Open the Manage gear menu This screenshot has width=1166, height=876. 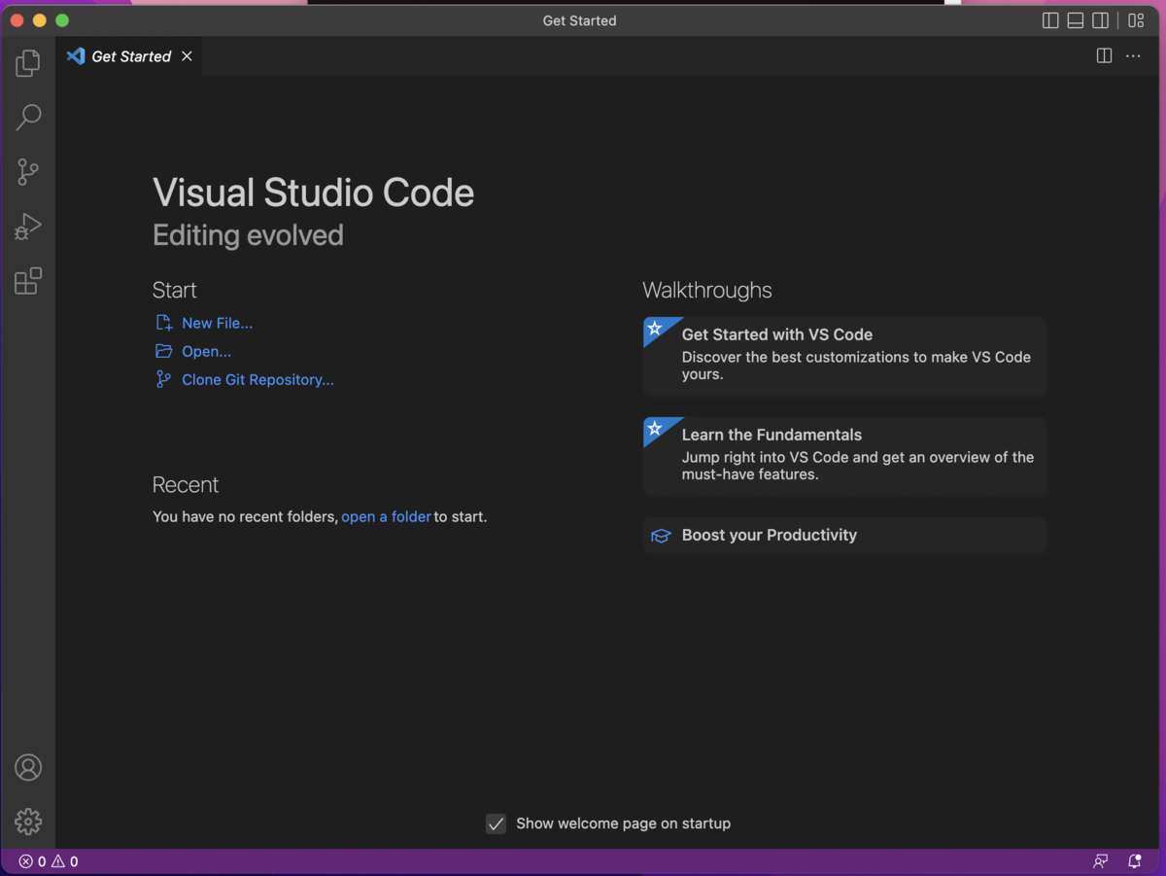(x=28, y=822)
